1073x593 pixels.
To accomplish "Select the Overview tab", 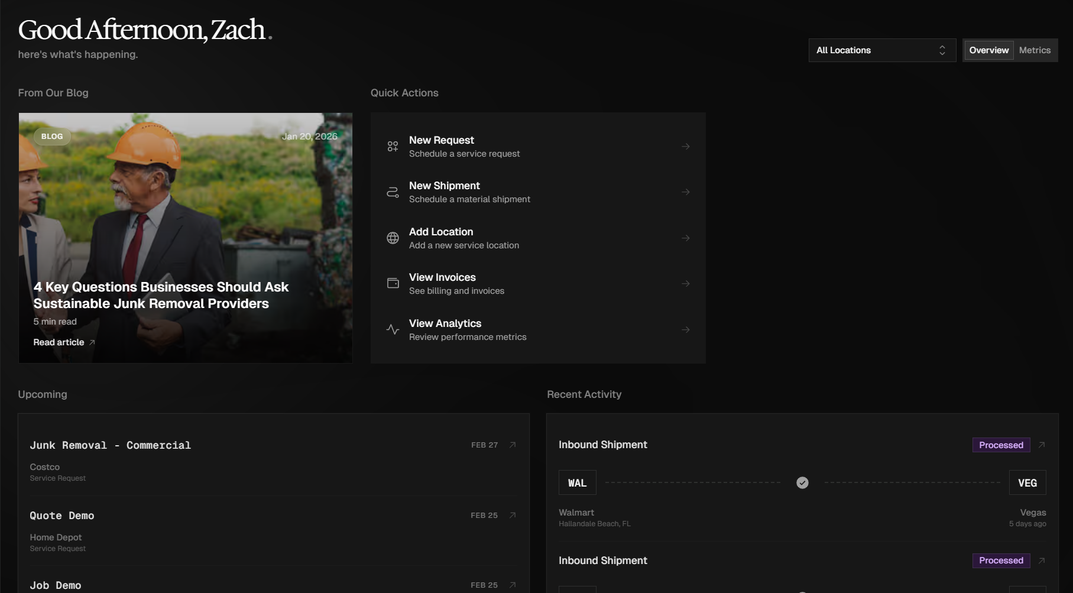I will point(988,50).
